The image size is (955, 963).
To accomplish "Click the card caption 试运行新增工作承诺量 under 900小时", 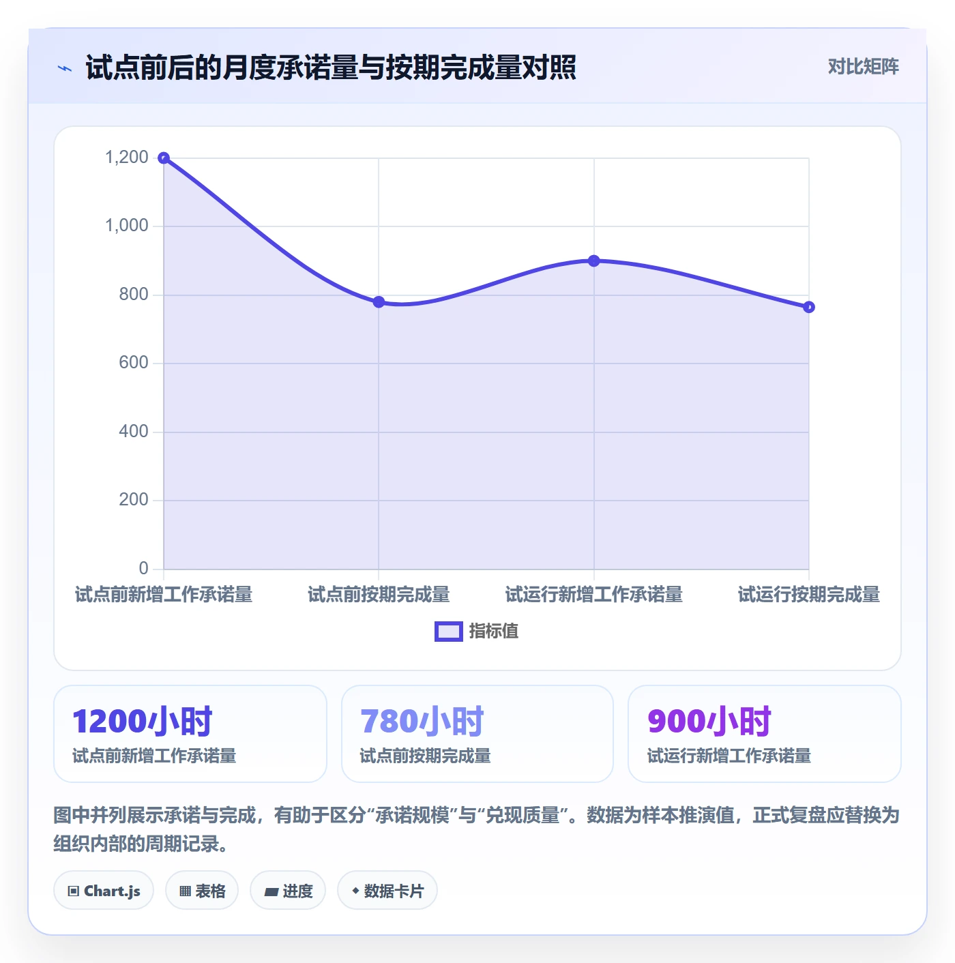I will pyautogui.click(x=729, y=756).
